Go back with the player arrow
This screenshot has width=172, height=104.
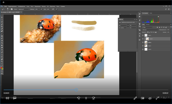[3, 2]
